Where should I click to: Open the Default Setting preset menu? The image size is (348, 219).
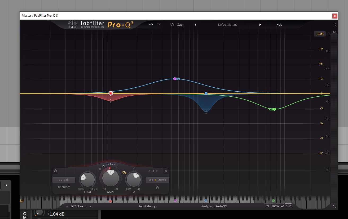228,25
